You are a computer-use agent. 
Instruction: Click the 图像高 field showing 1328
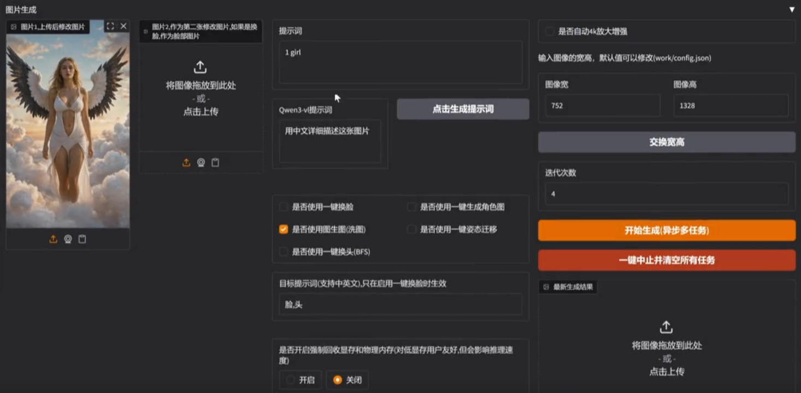(731, 105)
